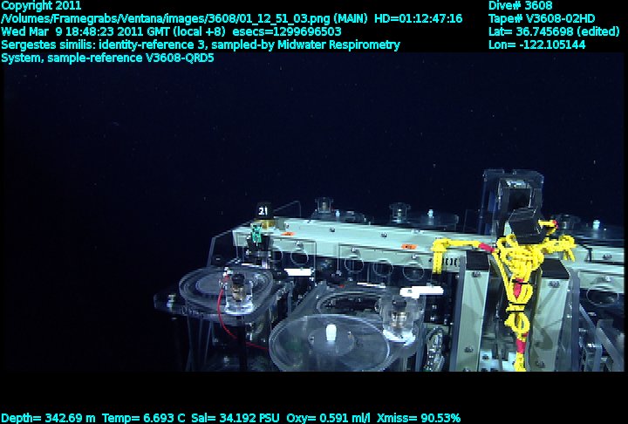Click the "Temp= 6.693 C" readout
The width and height of the screenshot is (628, 424).
coord(143,418)
